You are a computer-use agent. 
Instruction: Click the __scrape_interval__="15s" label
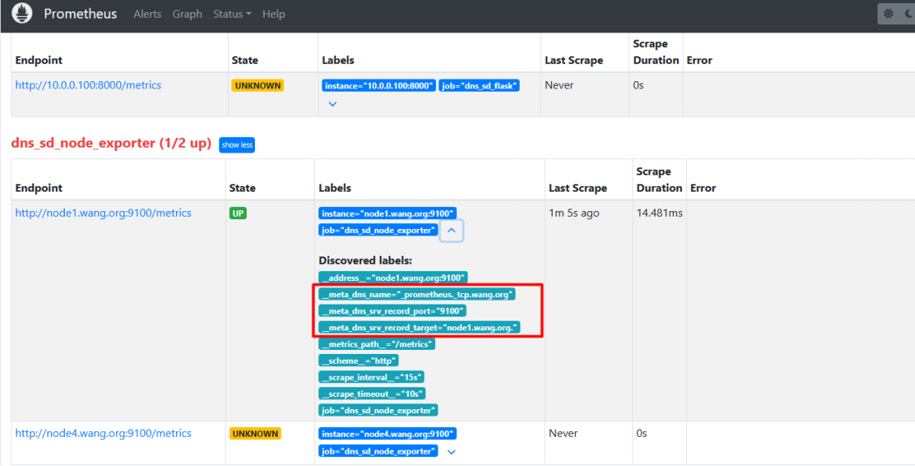[371, 378]
